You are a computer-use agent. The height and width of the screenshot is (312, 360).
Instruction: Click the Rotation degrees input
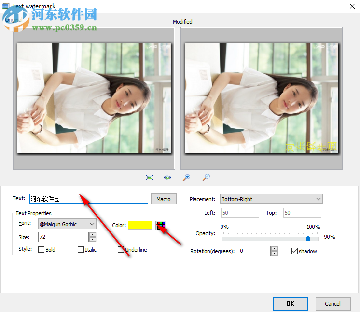point(255,251)
